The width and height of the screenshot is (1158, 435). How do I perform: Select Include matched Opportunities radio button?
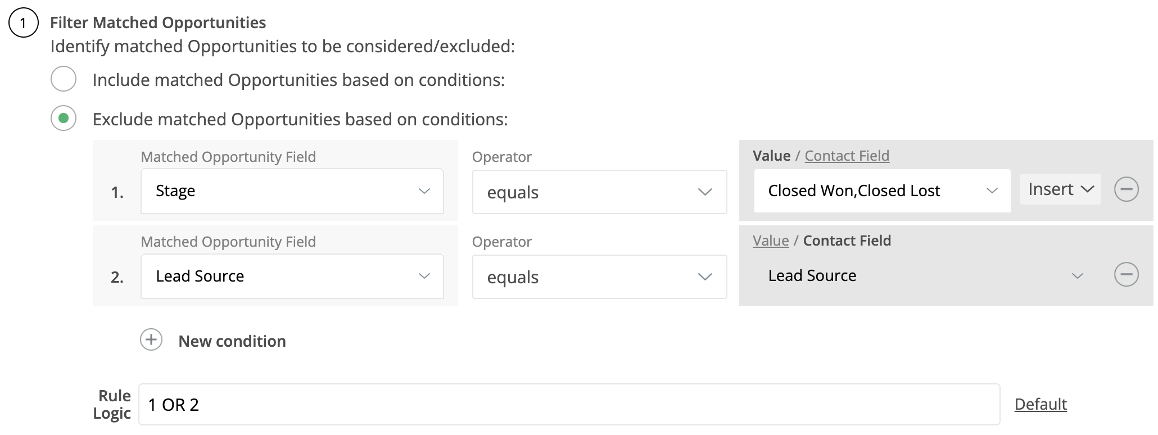pyautogui.click(x=64, y=79)
